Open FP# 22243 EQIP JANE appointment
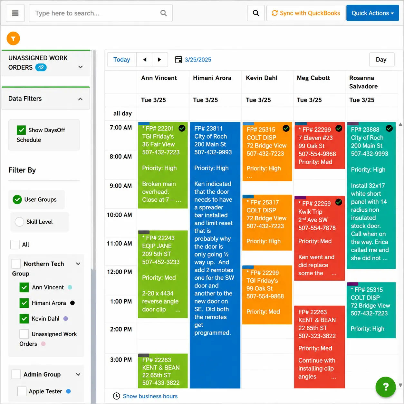Screen dimensions: 404x404 click(x=163, y=274)
